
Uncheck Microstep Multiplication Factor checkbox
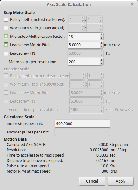coord(6,36)
